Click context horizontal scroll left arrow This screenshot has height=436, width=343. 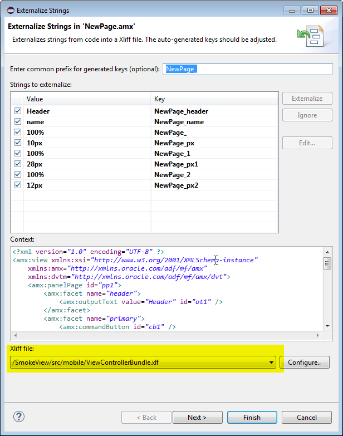pyautogui.click(x=16, y=335)
